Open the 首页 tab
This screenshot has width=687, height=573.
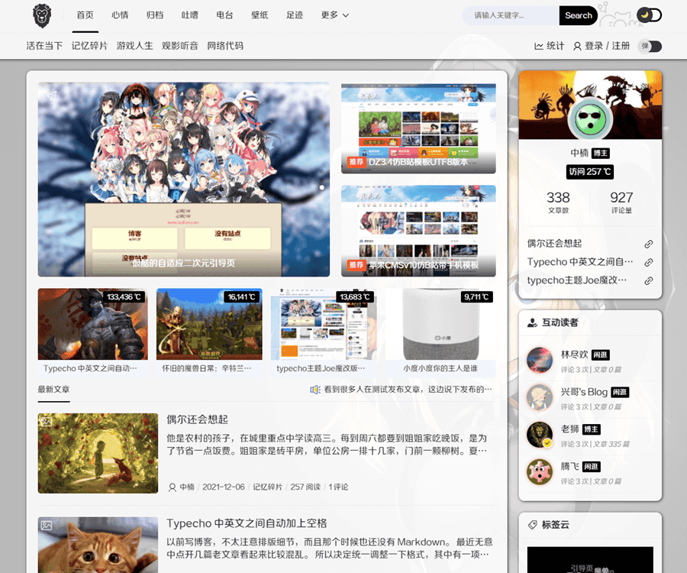[85, 15]
